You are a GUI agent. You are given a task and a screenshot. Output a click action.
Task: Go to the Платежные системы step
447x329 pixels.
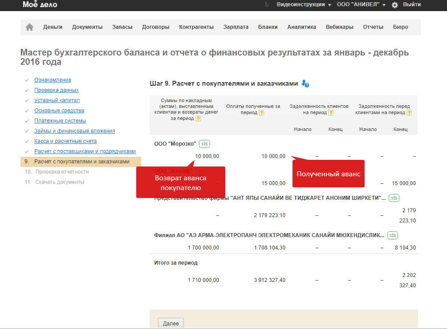pos(60,121)
